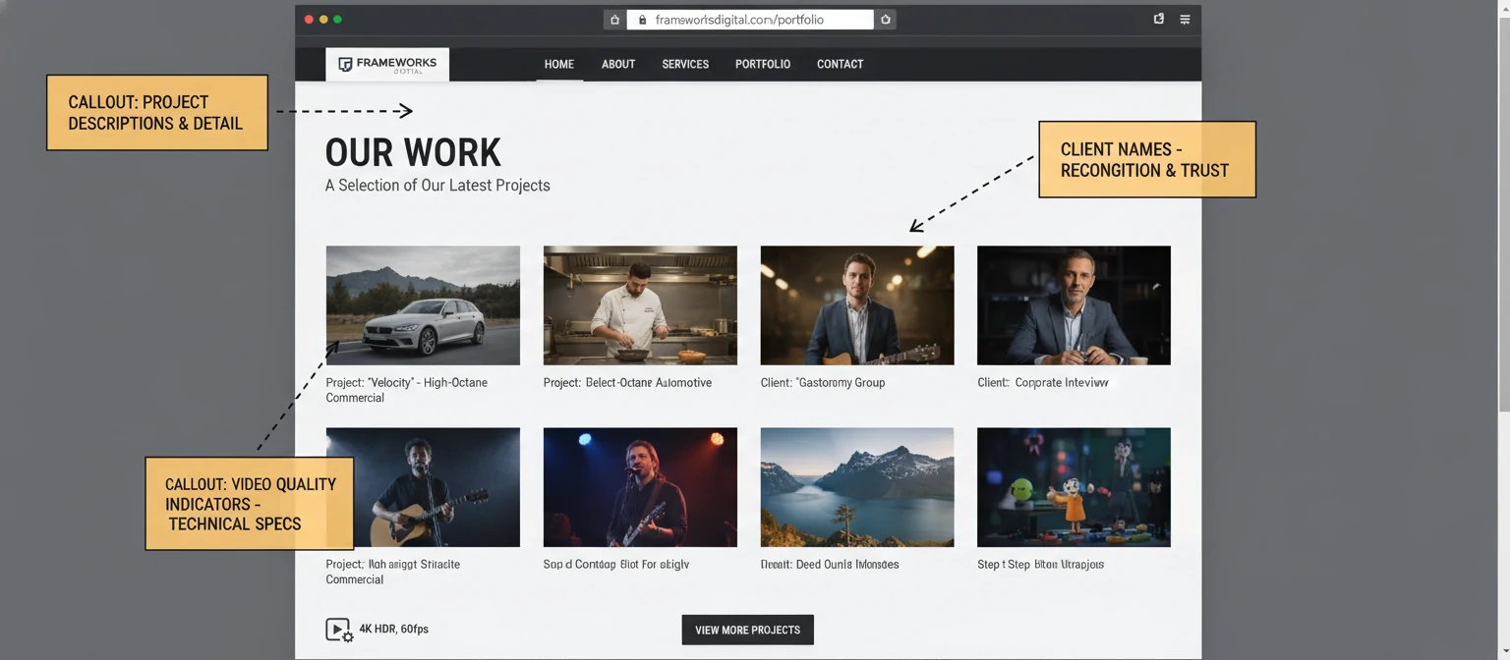The width and height of the screenshot is (1510, 660).
Task: Click the chef cooking project thumbnail
Action: [640, 304]
